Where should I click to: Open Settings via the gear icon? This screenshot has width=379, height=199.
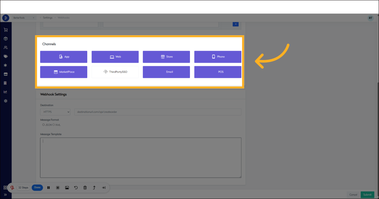(x=6, y=101)
